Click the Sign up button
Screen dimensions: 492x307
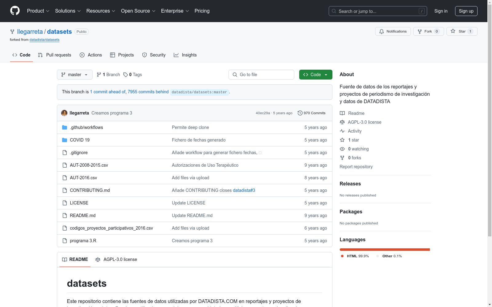[466, 11]
